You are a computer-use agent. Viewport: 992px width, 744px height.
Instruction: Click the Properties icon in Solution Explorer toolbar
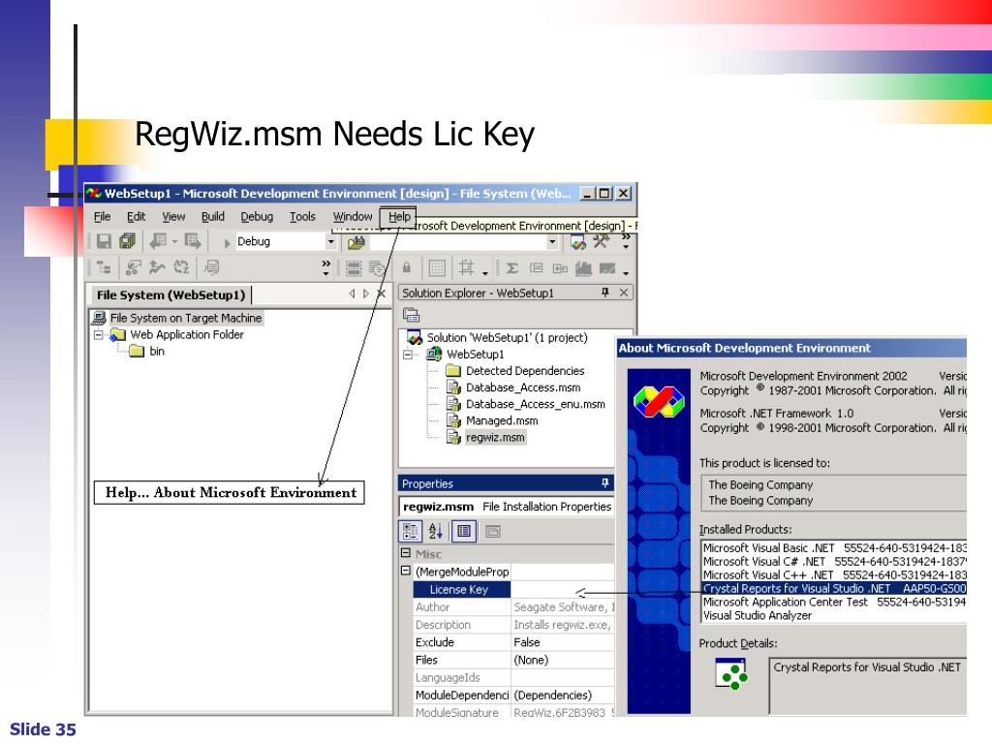click(x=411, y=315)
